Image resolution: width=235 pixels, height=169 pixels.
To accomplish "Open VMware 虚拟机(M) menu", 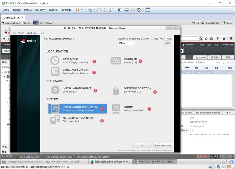I will pos(40,10).
